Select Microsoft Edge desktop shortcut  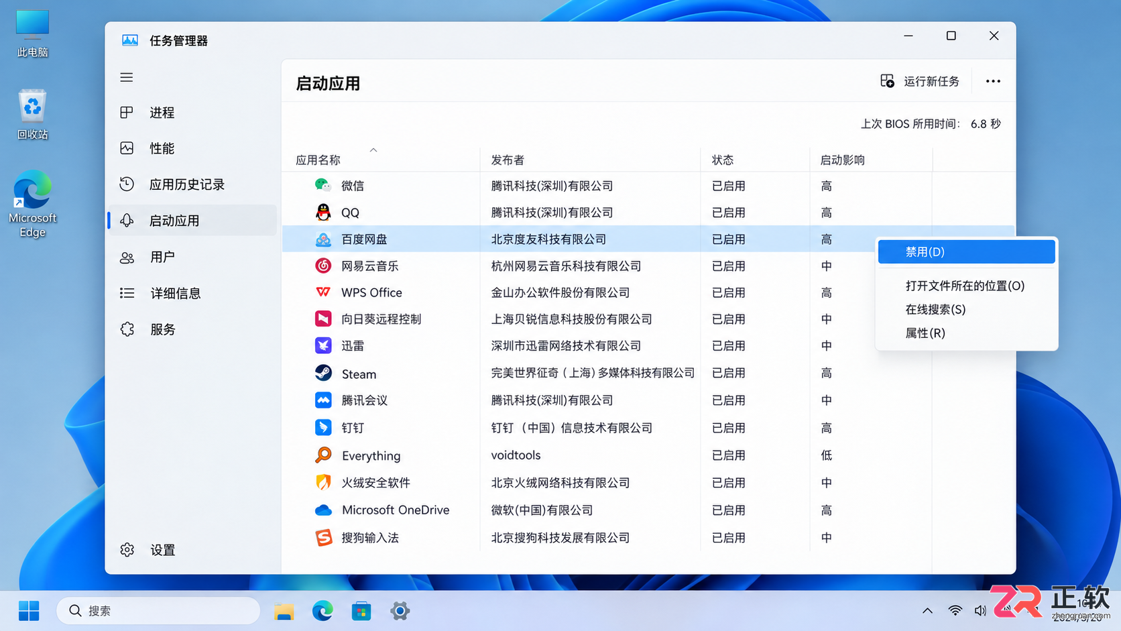click(32, 205)
